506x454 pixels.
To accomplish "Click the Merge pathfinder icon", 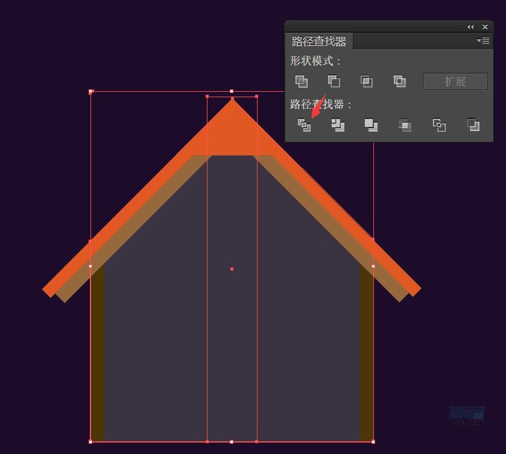I will coord(371,125).
